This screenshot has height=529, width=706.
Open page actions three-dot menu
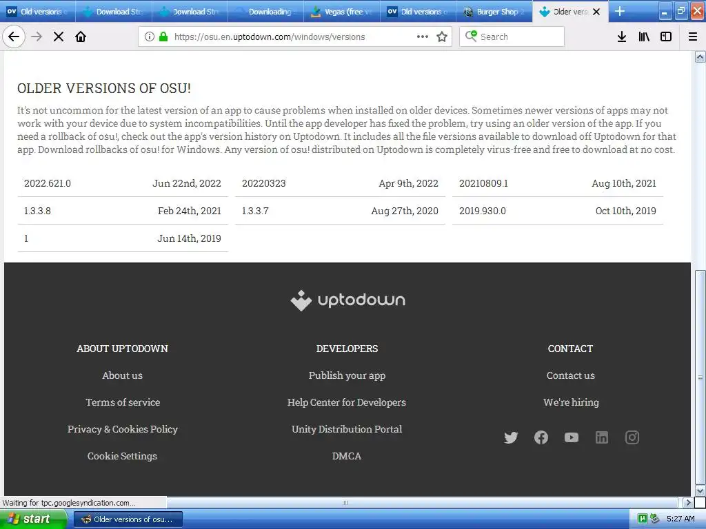423,37
